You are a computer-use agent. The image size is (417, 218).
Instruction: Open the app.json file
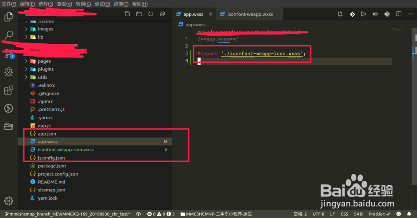click(x=95, y=134)
